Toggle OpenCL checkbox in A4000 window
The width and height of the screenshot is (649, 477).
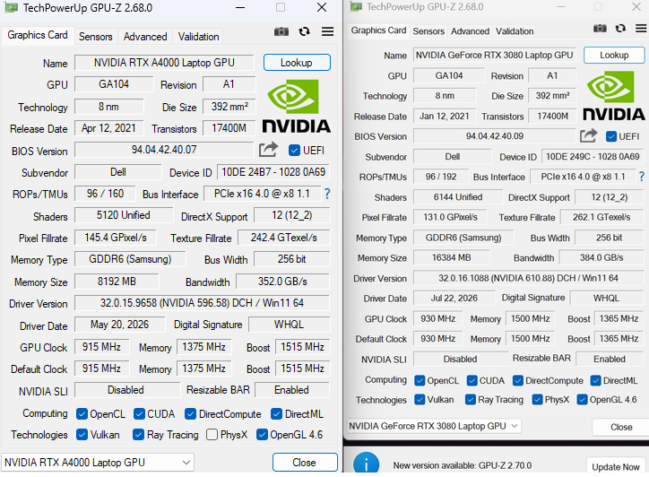click(x=82, y=413)
